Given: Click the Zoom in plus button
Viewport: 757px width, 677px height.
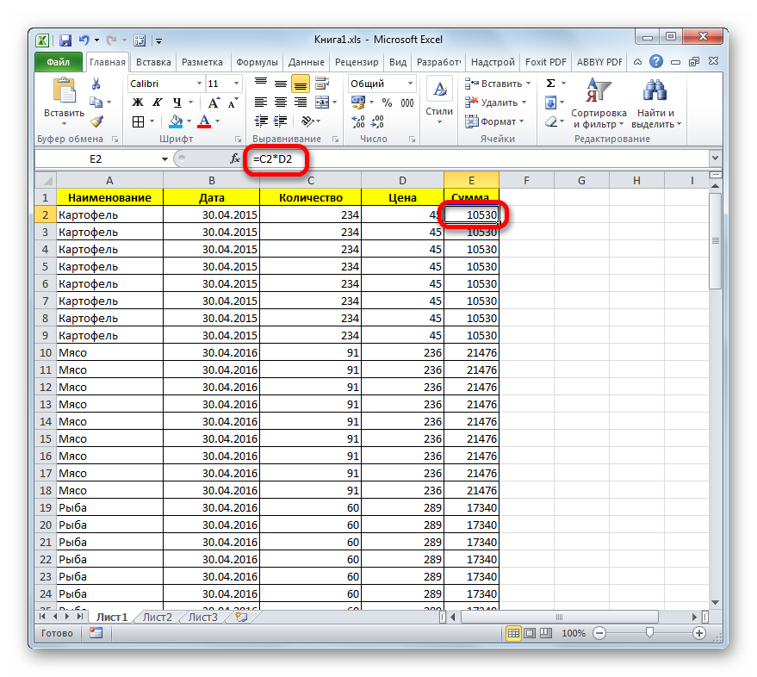Looking at the screenshot, I should [698, 633].
